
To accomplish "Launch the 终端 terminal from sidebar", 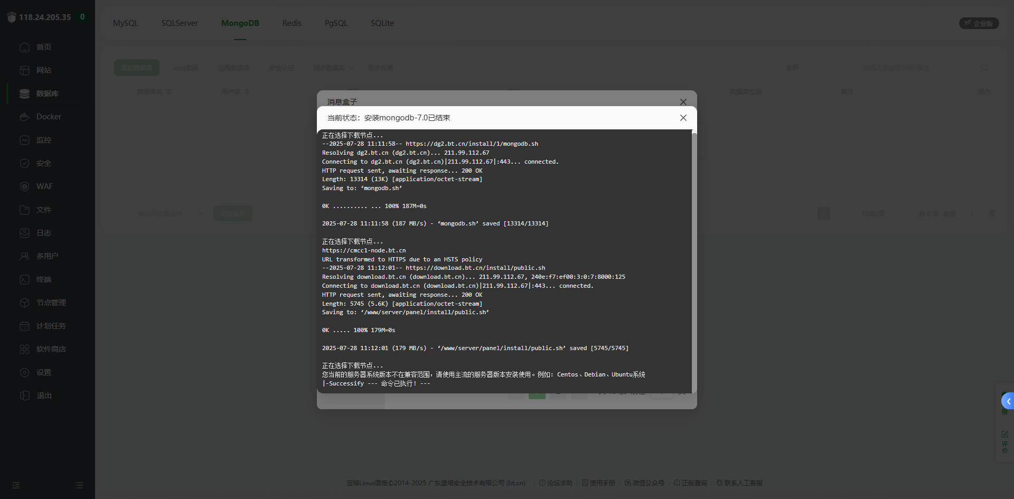I will pyautogui.click(x=44, y=279).
